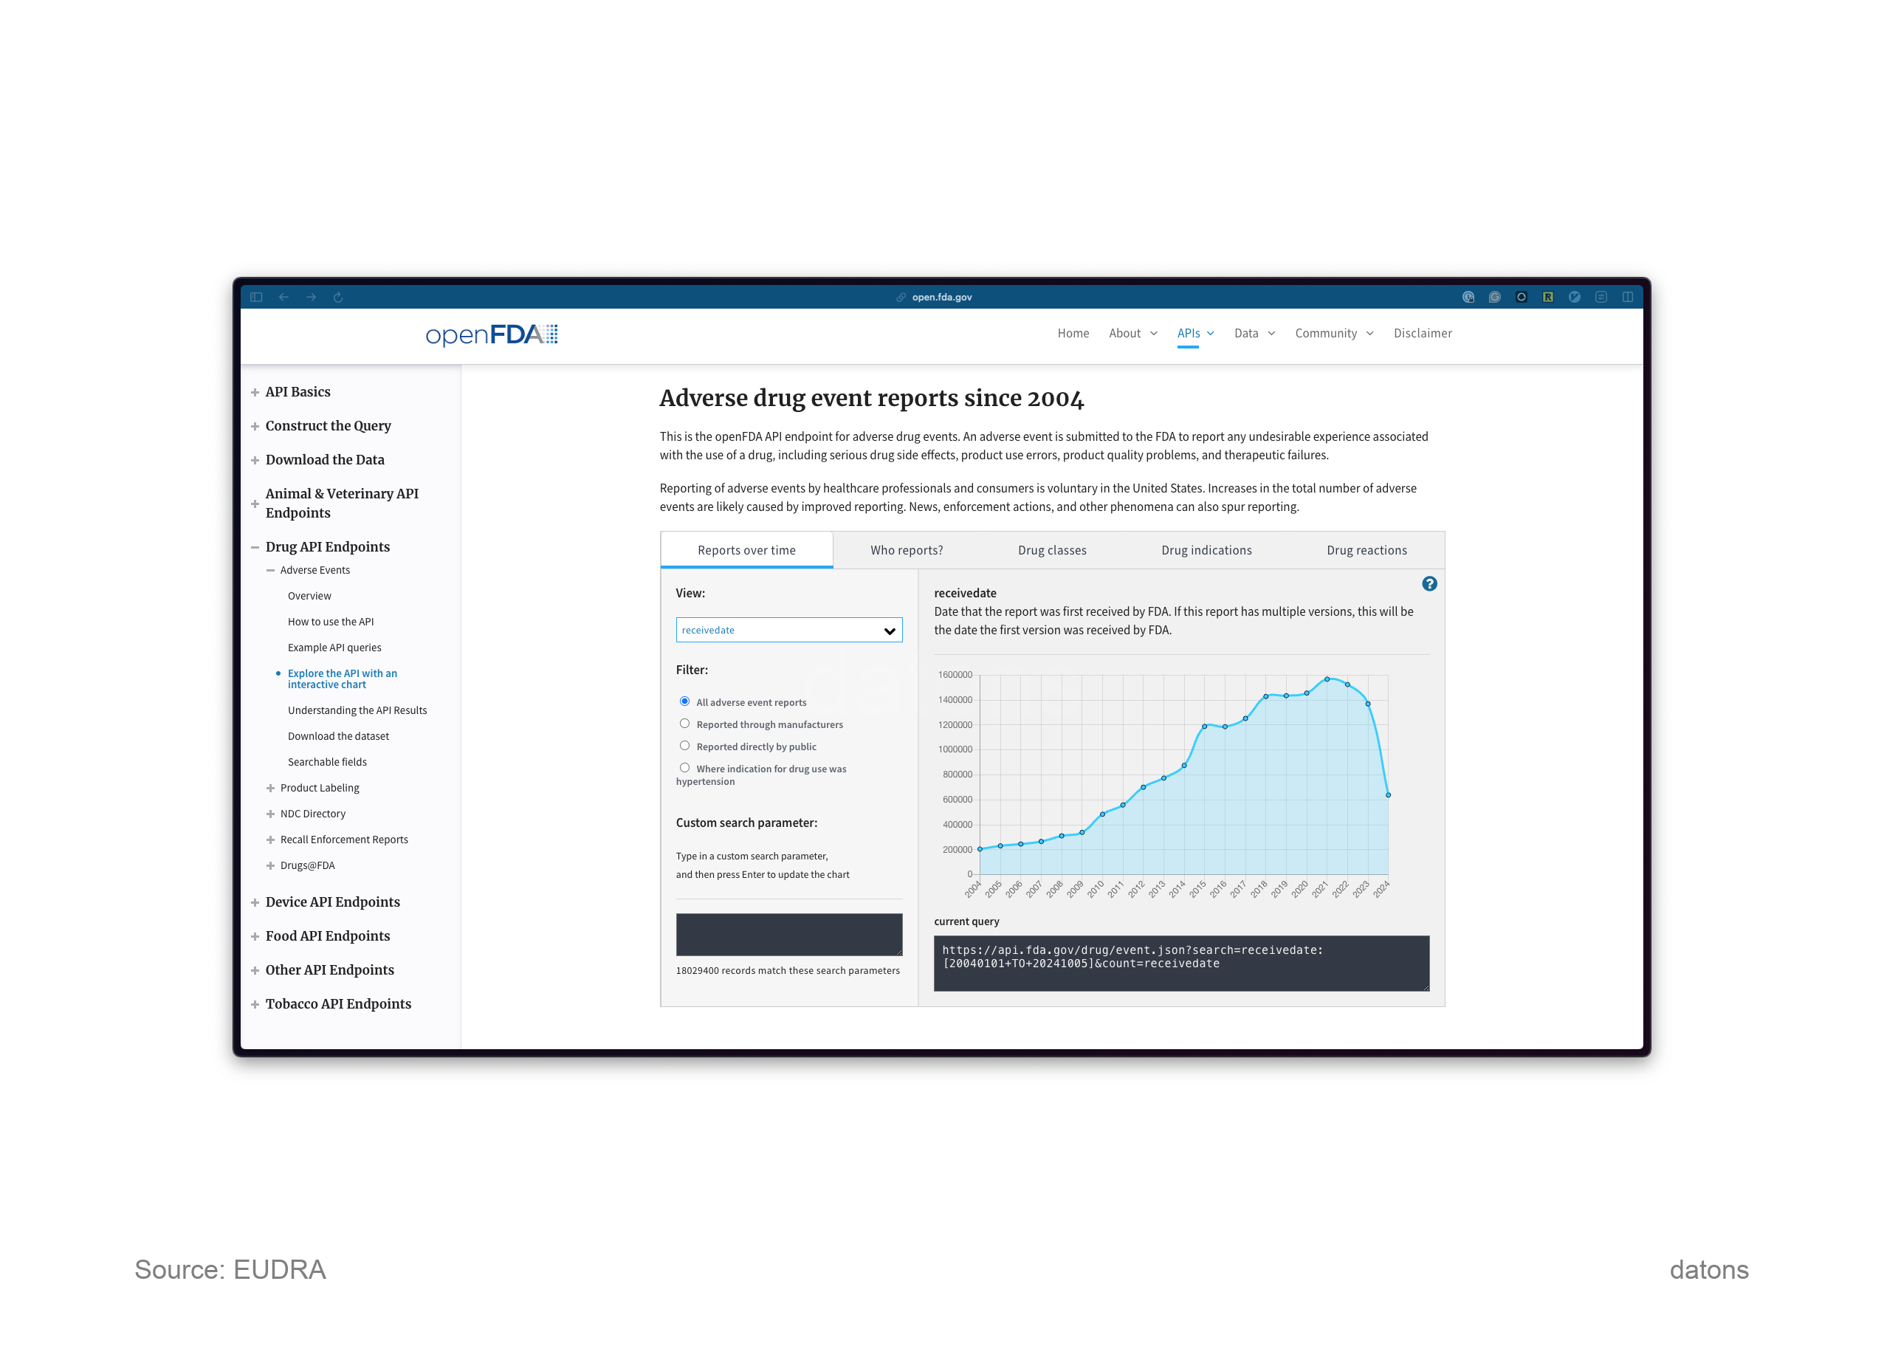Reload the page using the refresh icon
The image size is (1884, 1346).
coord(337,297)
